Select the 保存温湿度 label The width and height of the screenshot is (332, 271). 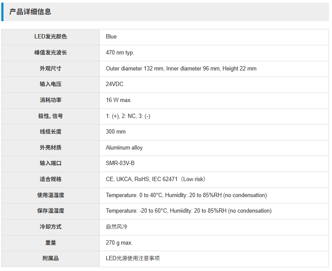[x=51, y=211]
